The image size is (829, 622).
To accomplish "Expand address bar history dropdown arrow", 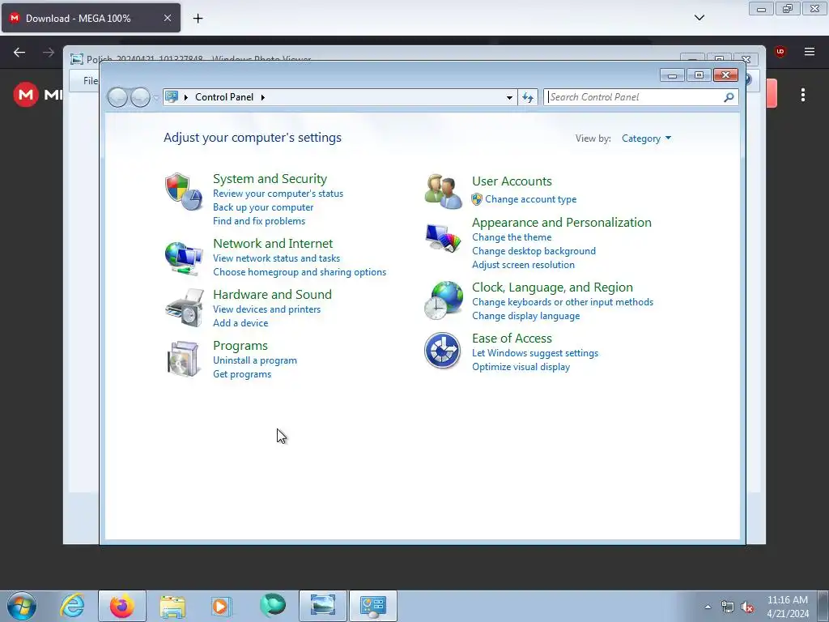I will click(x=509, y=97).
